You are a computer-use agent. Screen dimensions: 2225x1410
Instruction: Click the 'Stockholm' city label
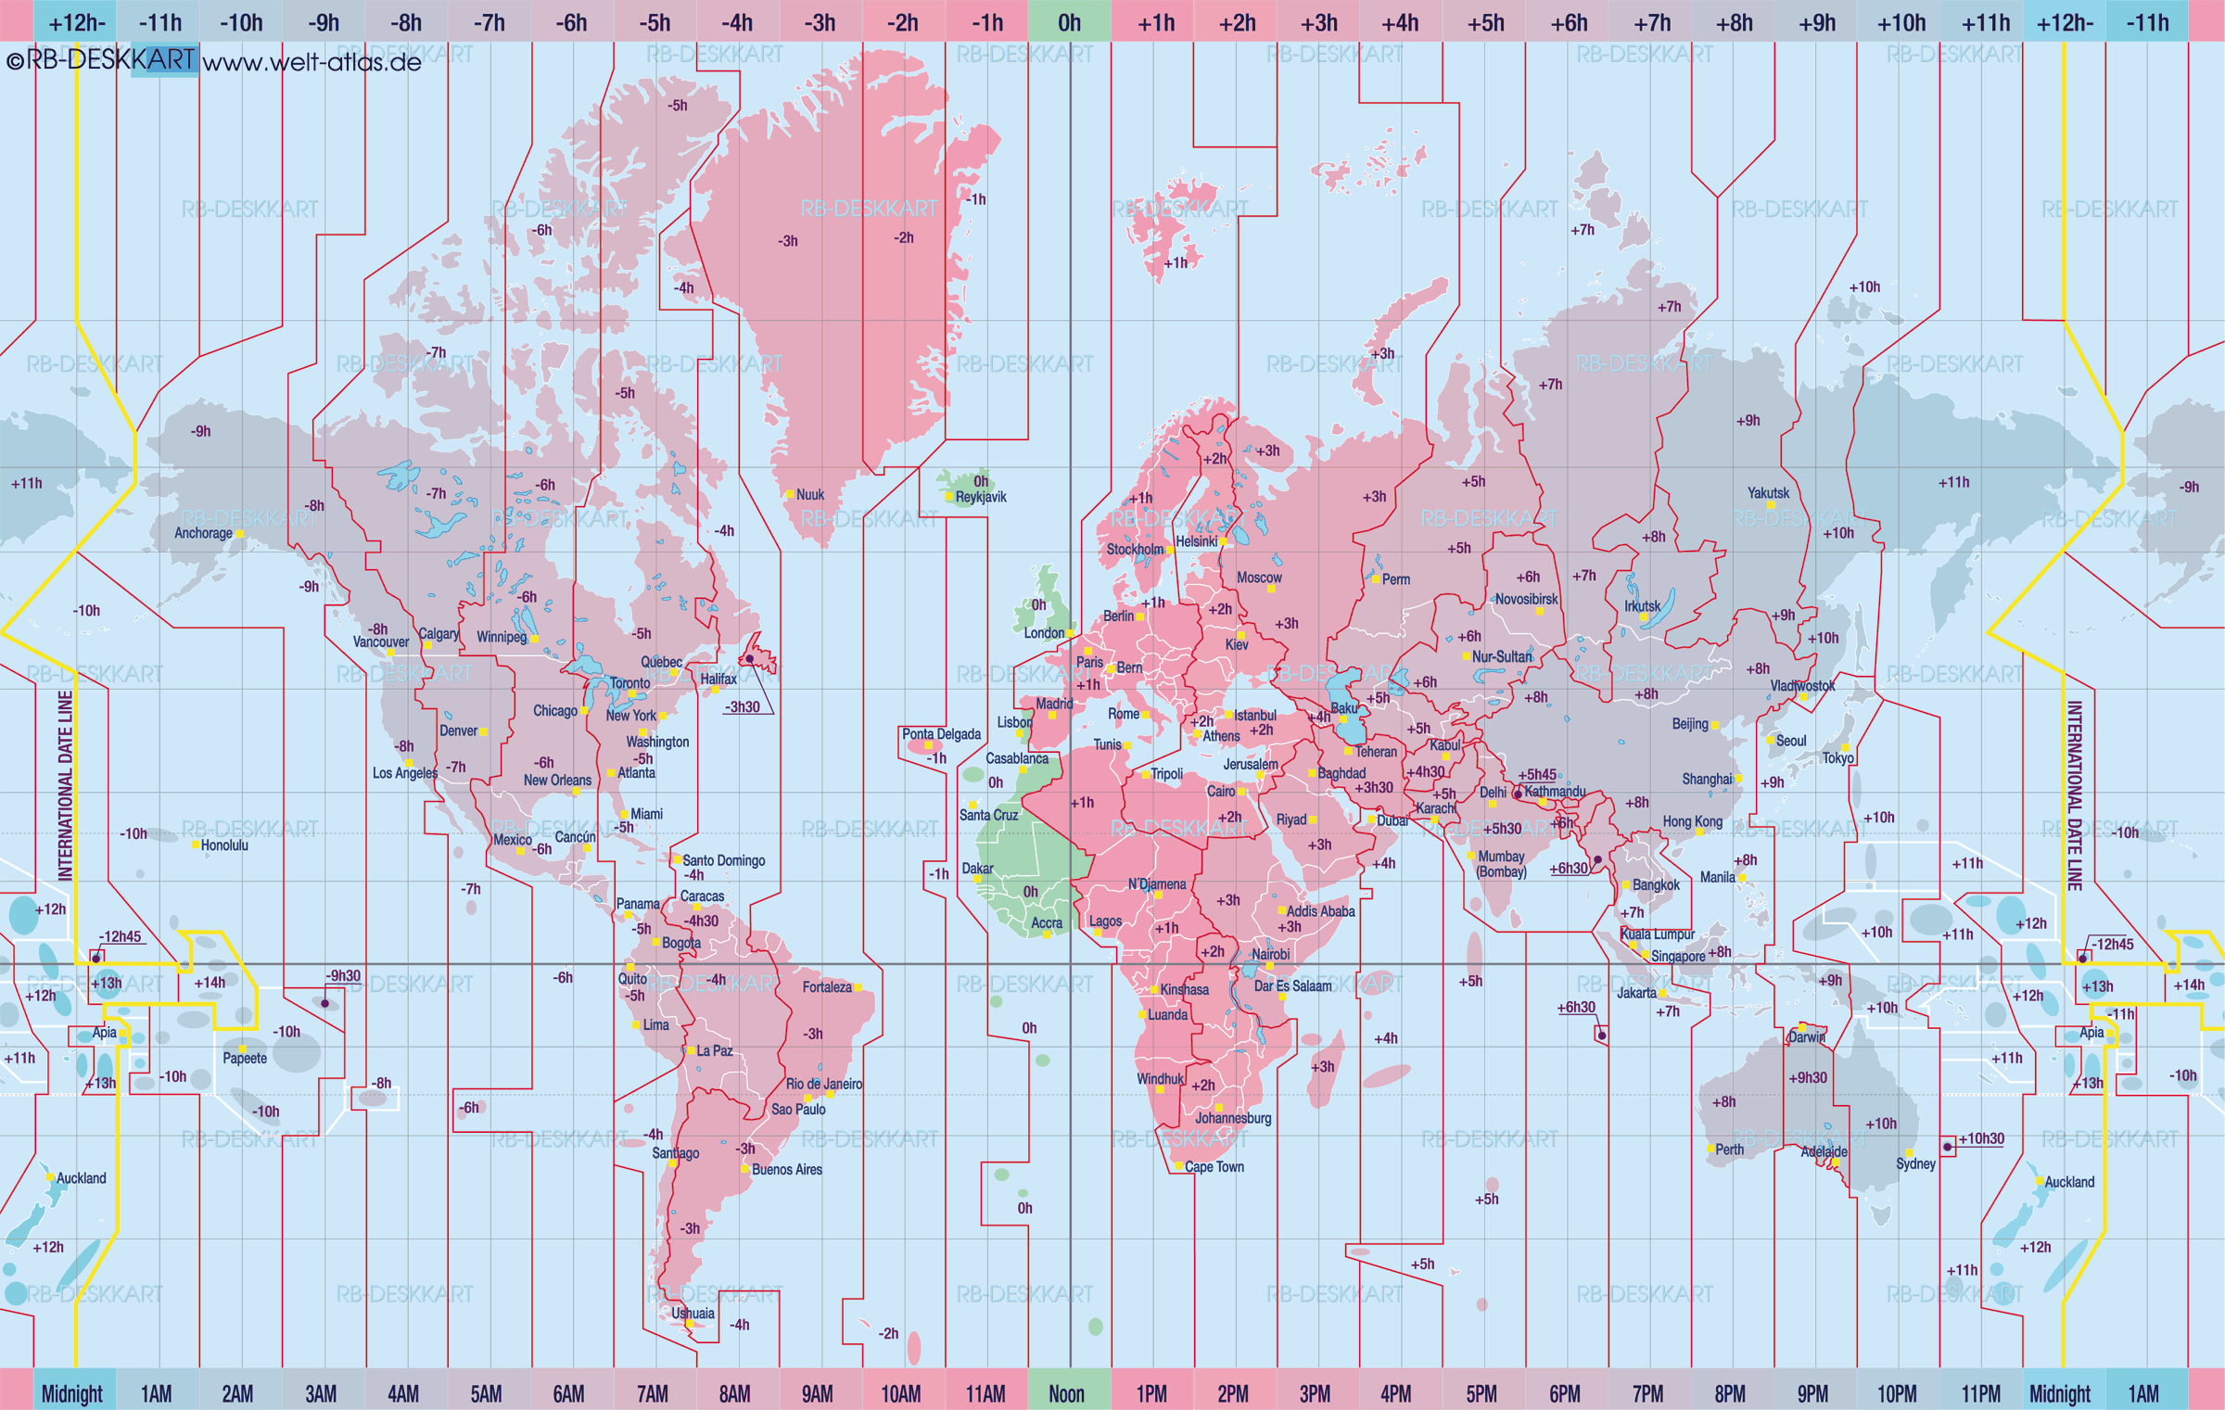(x=1135, y=549)
